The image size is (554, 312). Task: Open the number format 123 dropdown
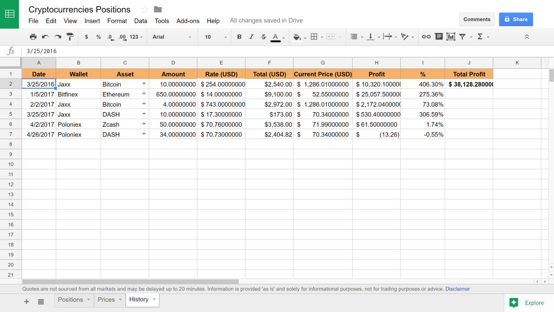pos(136,37)
